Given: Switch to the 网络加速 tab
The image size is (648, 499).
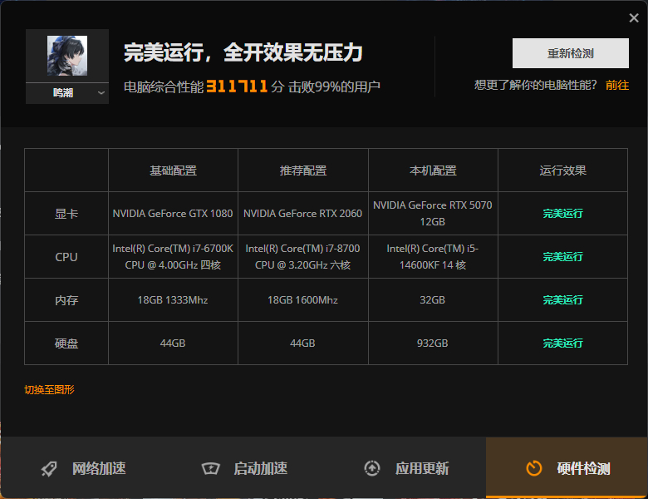Looking at the screenshot, I should coord(99,468).
